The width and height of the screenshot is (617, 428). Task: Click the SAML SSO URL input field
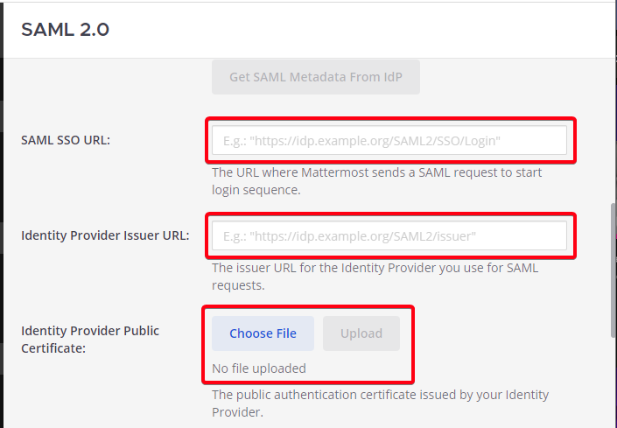(389, 140)
